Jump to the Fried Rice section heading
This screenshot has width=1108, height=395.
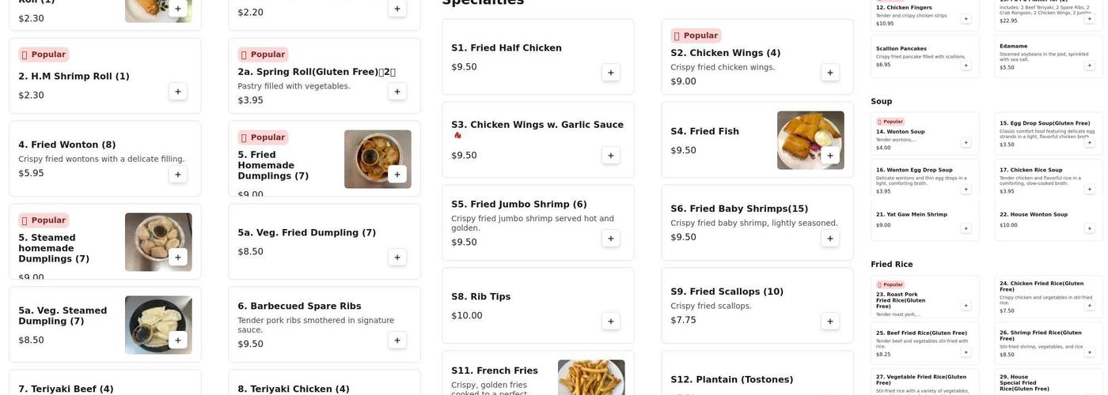(x=891, y=265)
